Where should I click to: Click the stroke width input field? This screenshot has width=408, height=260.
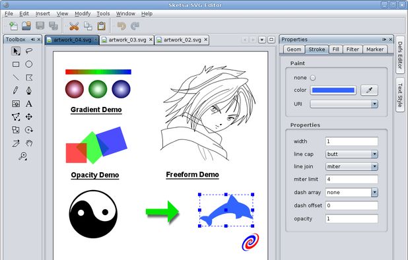pos(351,141)
